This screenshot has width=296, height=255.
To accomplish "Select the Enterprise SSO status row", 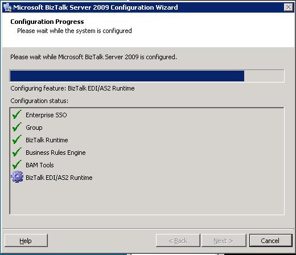I will point(147,115).
